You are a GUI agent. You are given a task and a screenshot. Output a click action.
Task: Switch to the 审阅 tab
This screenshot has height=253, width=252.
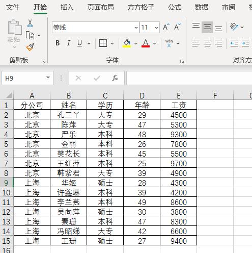click(x=229, y=7)
